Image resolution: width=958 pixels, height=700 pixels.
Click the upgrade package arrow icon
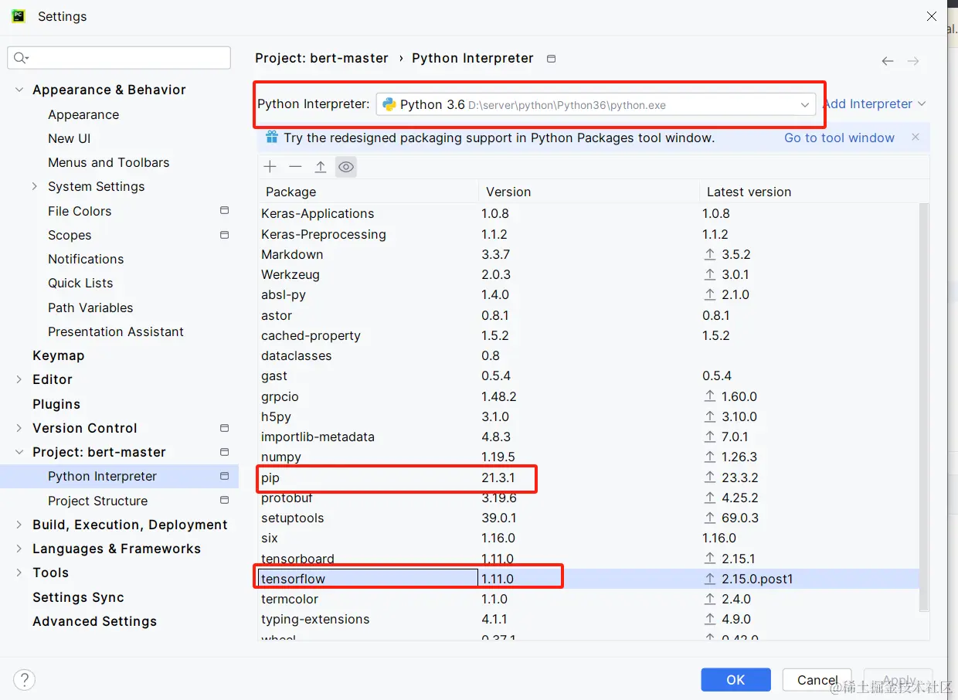321,167
